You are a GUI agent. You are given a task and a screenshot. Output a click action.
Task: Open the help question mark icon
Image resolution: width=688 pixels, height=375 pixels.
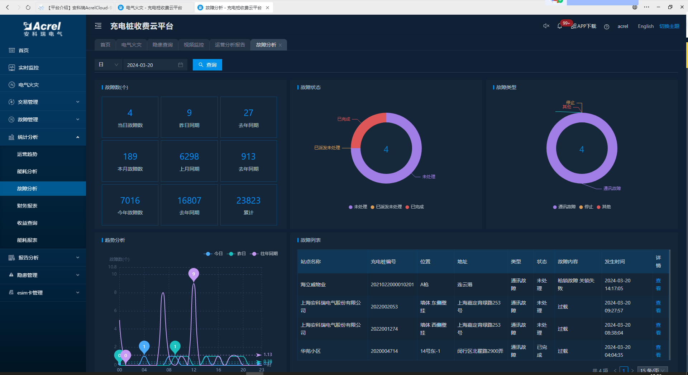click(x=607, y=26)
